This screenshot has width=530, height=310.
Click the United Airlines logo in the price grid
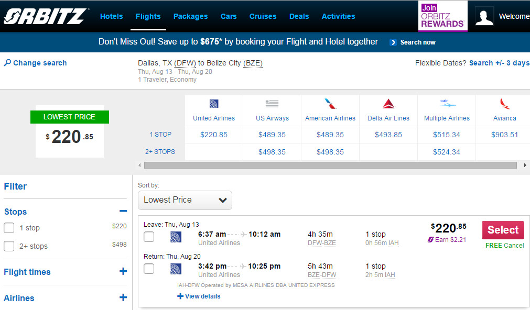pyautogui.click(x=214, y=104)
